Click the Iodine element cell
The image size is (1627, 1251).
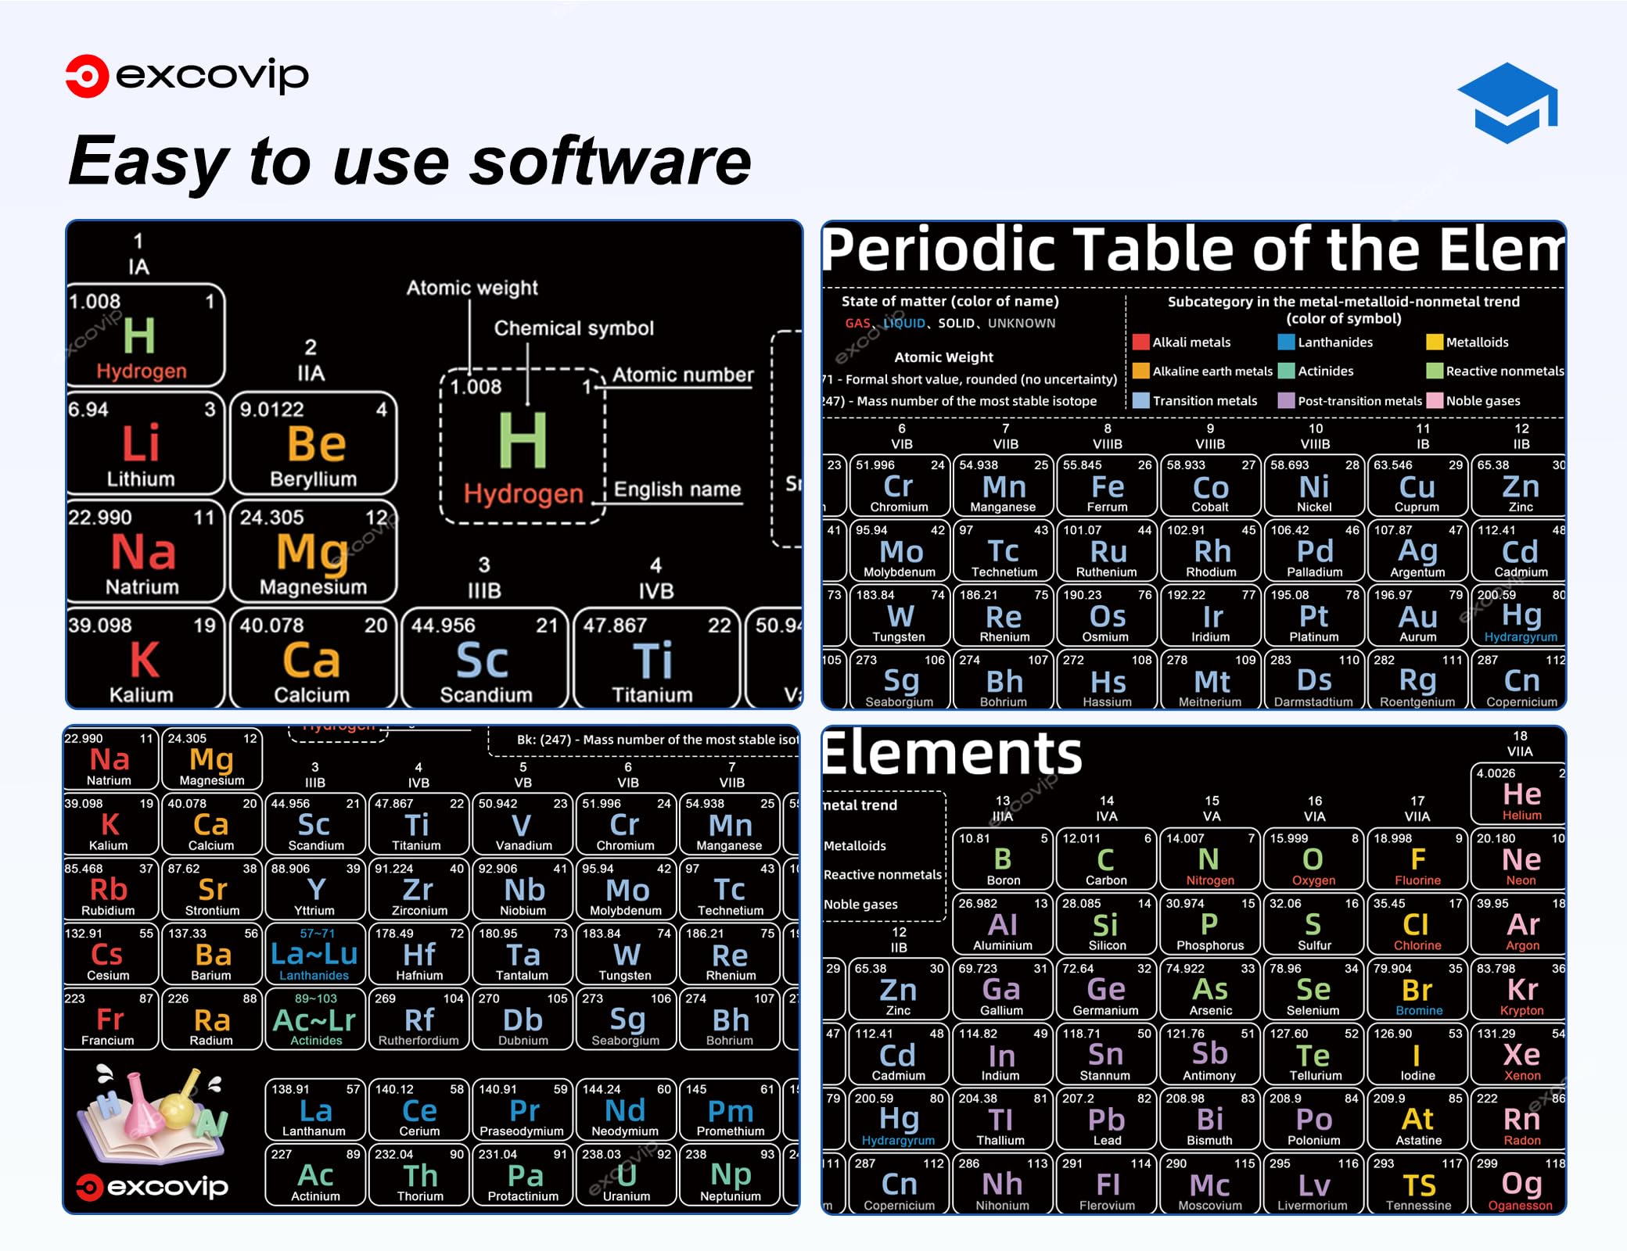[x=1417, y=1055]
